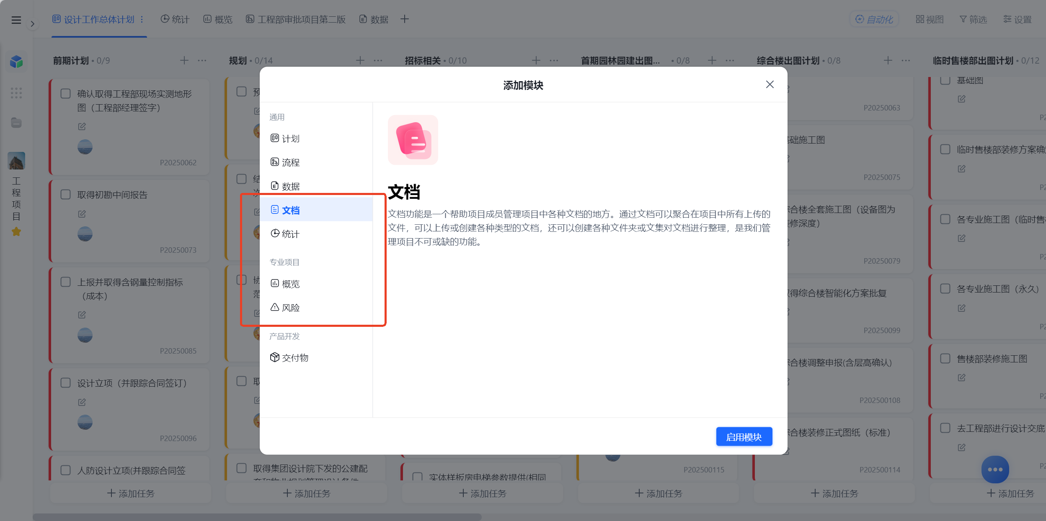The height and width of the screenshot is (521, 1046).
Task: Click 添加任务 under 前期计划 column
Action: pyautogui.click(x=131, y=493)
